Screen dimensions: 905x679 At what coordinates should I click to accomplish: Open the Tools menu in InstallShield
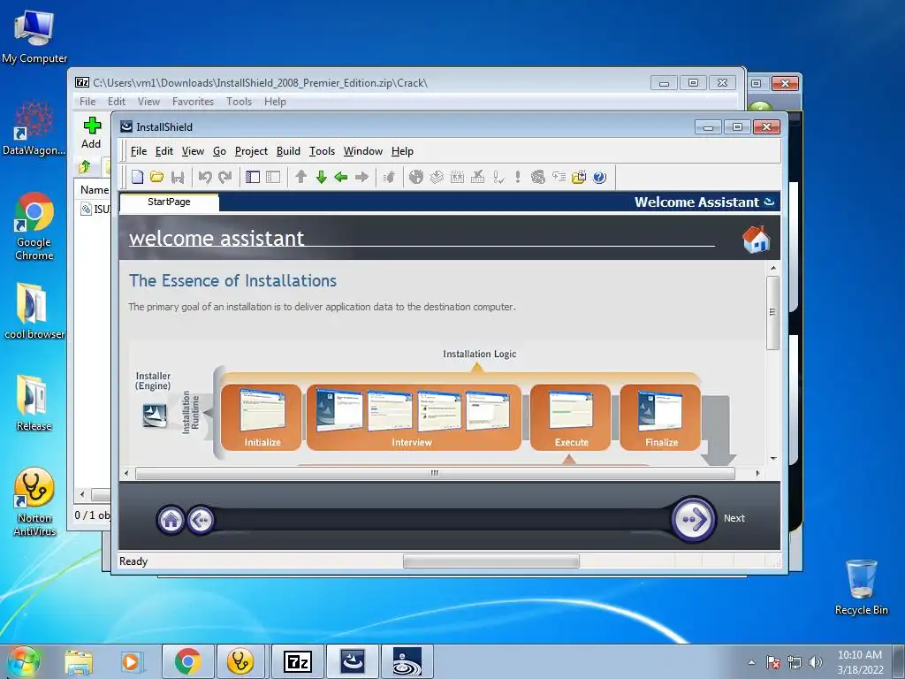pos(322,151)
